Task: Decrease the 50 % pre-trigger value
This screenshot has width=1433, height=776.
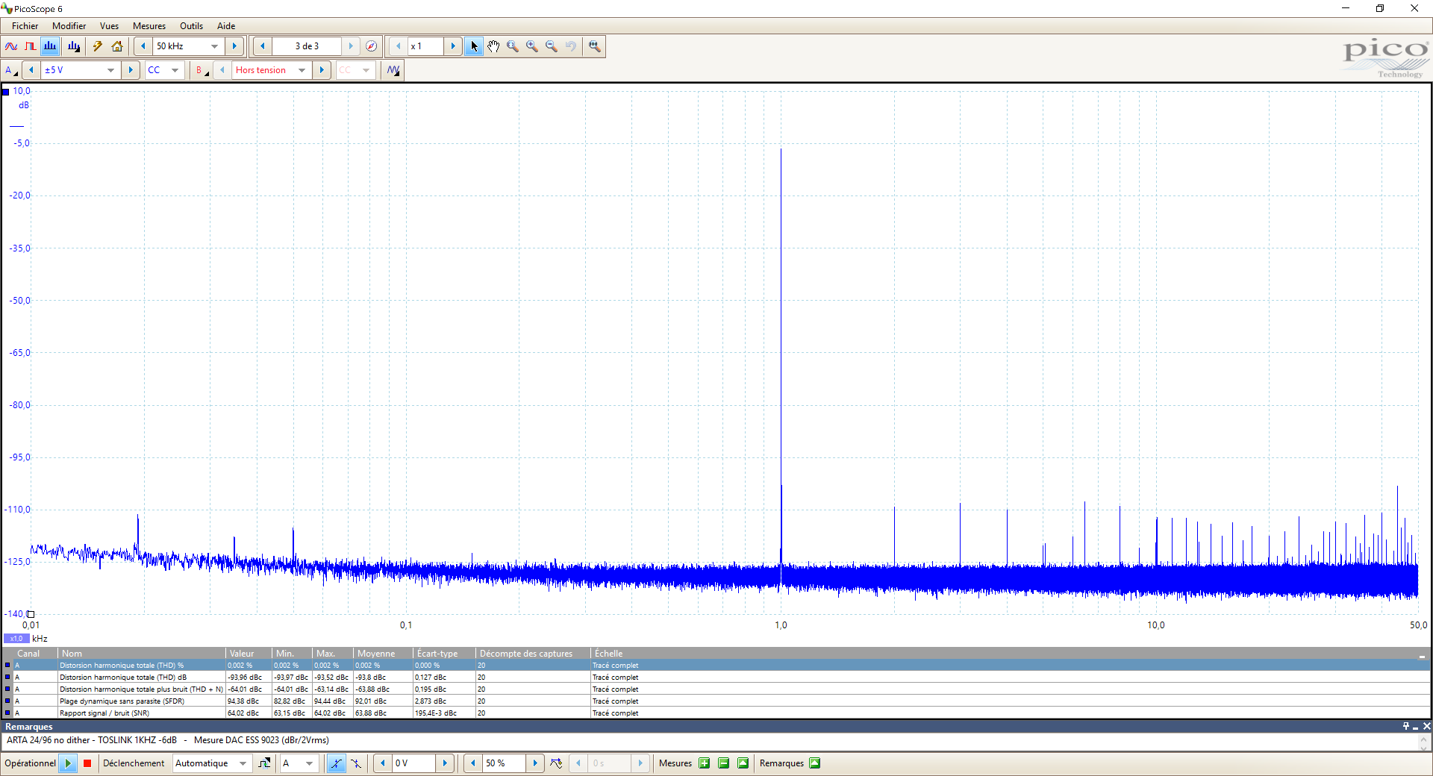Action: (472, 763)
